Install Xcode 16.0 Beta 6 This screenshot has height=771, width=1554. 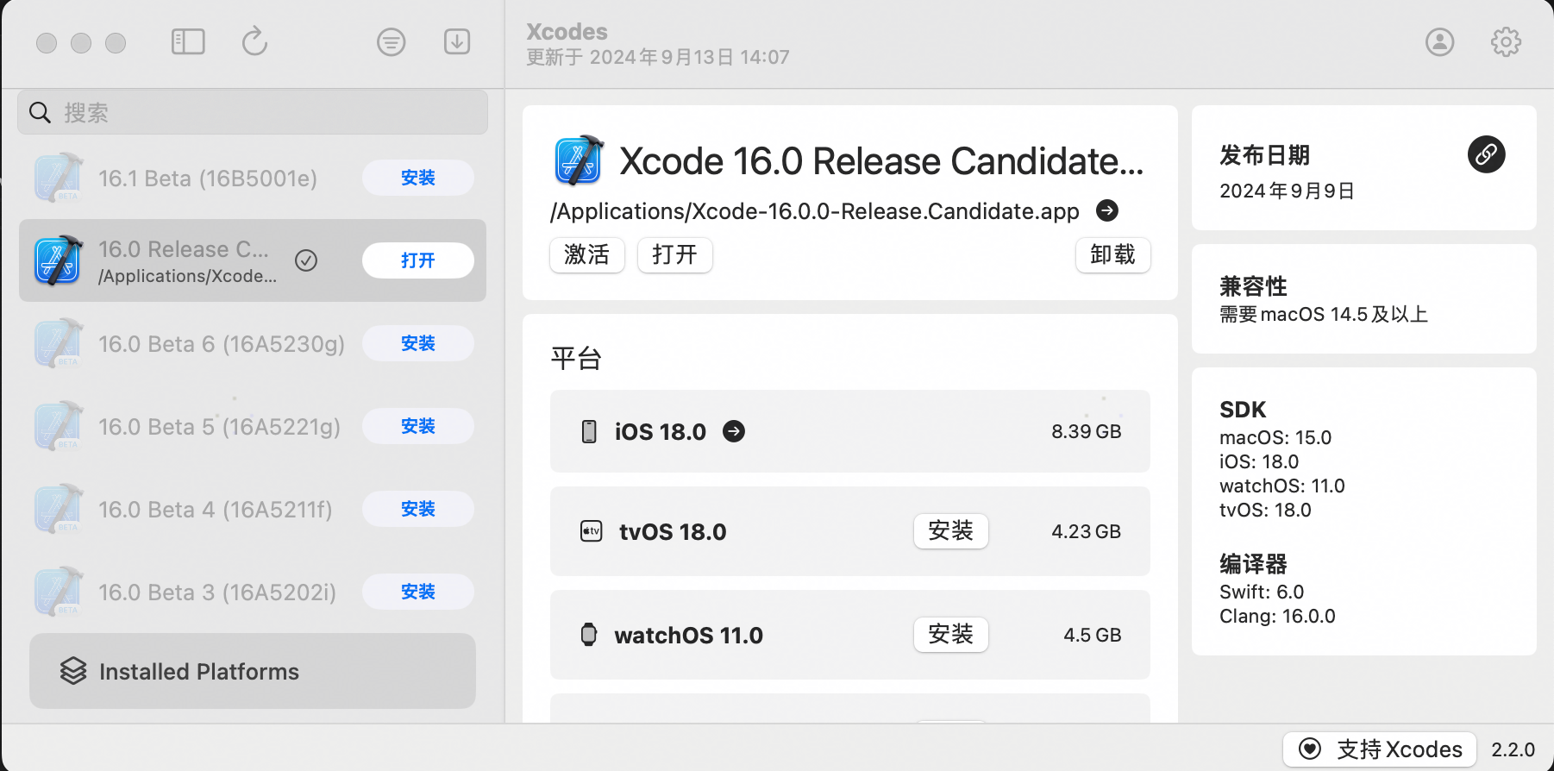click(x=418, y=343)
